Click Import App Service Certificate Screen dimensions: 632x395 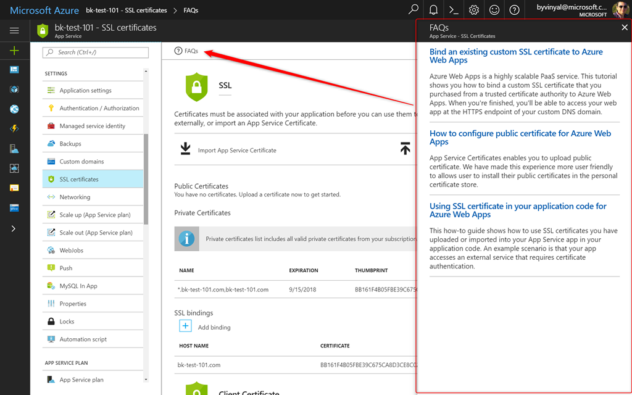pos(237,150)
